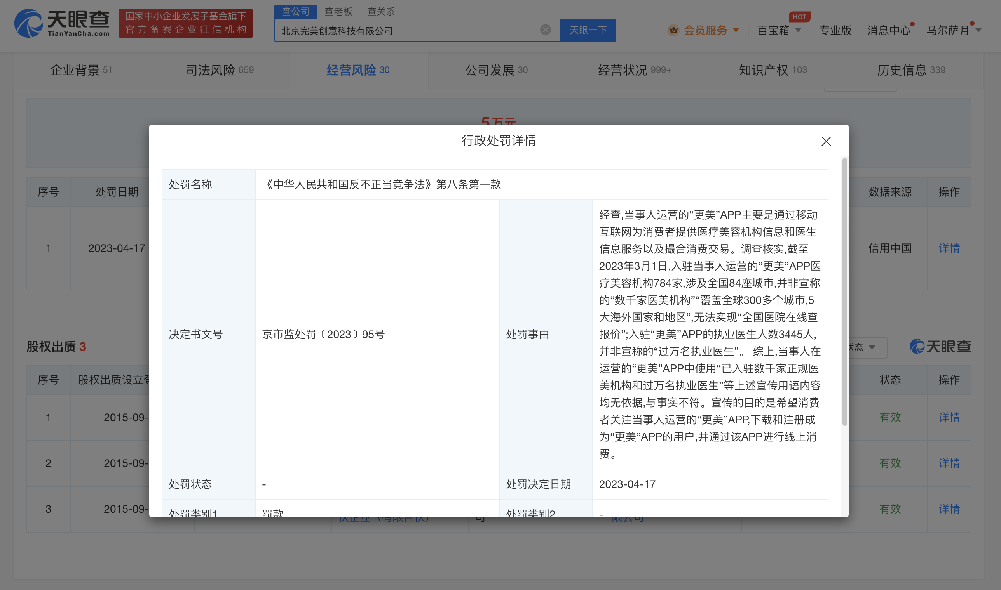Open 消息中心 notifications
Image resolution: width=1001 pixels, height=590 pixels.
click(x=888, y=30)
